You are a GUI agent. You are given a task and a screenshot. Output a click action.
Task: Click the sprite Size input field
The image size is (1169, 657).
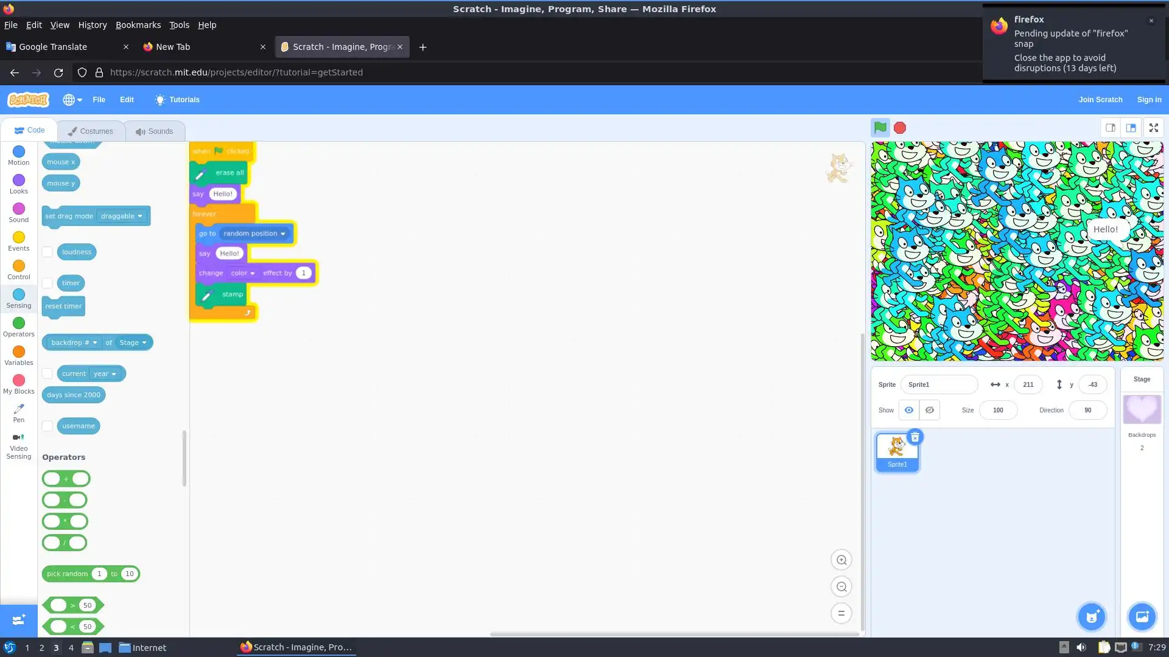(x=998, y=410)
